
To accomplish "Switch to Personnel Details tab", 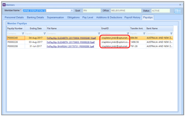I will (14, 17).
